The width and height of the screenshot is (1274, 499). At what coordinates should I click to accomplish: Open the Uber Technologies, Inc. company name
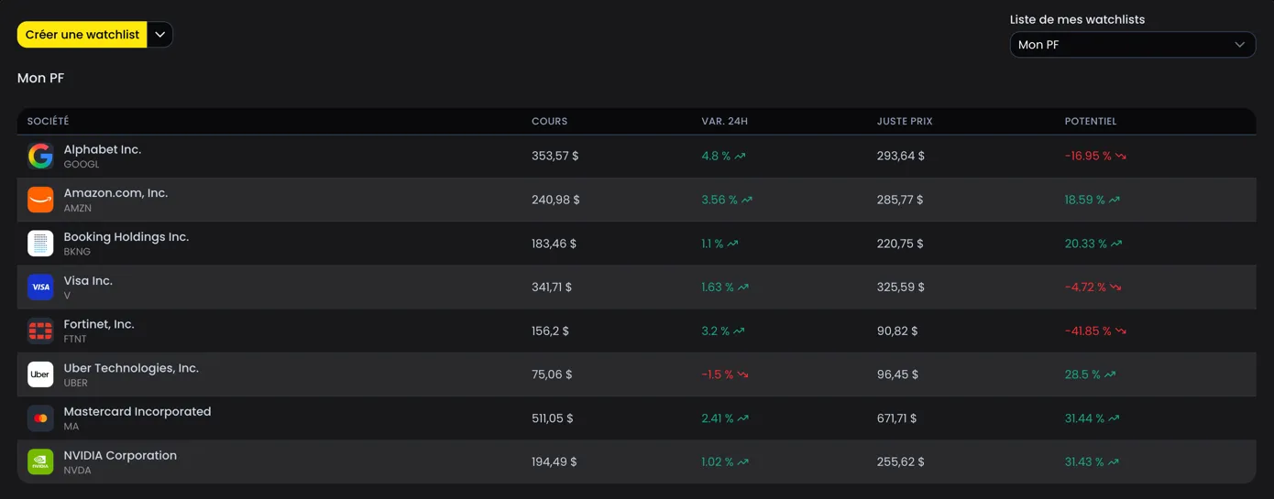pos(131,368)
